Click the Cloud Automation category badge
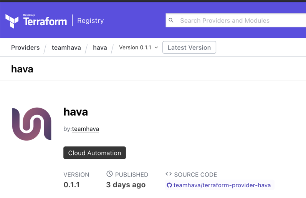The width and height of the screenshot is (306, 198). point(94,153)
